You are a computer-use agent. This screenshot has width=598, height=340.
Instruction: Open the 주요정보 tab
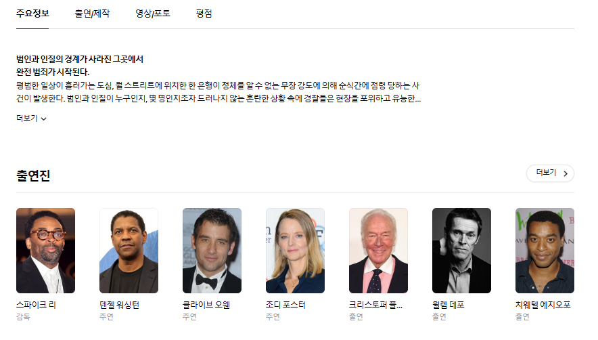(32, 14)
